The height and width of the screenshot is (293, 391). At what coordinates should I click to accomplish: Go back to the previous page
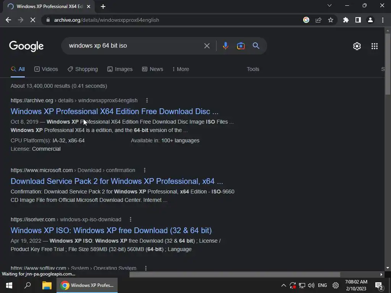click(8, 20)
